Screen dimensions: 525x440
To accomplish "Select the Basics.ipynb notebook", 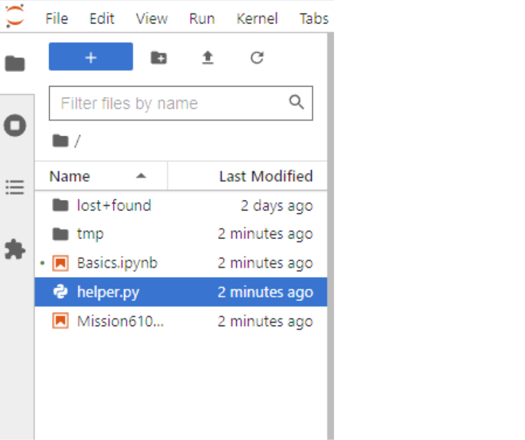I will click(x=117, y=263).
